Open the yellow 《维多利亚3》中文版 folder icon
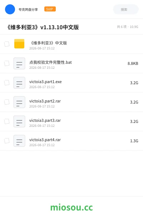Viewport: 143px width, 215px height. (19, 44)
